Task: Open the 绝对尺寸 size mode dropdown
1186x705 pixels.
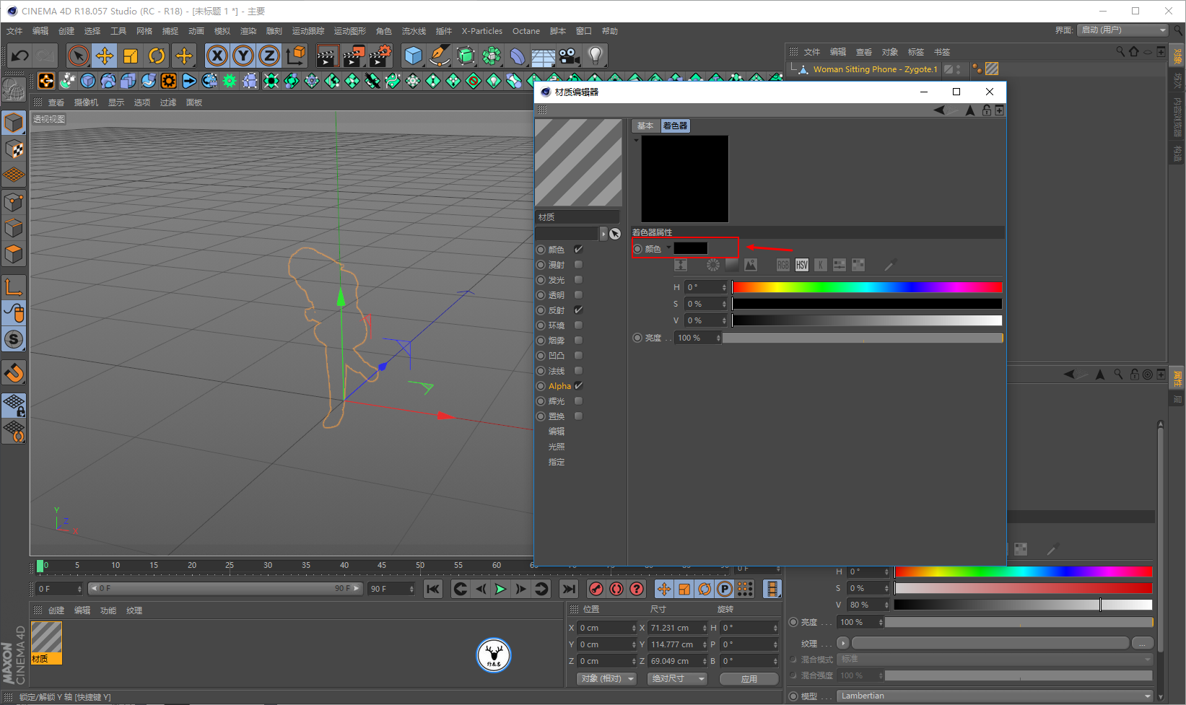Action: tap(677, 678)
